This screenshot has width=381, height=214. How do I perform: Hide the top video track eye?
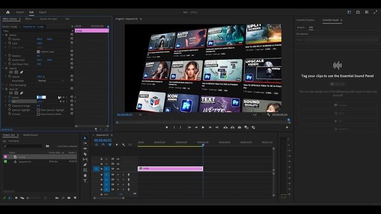(x=118, y=159)
